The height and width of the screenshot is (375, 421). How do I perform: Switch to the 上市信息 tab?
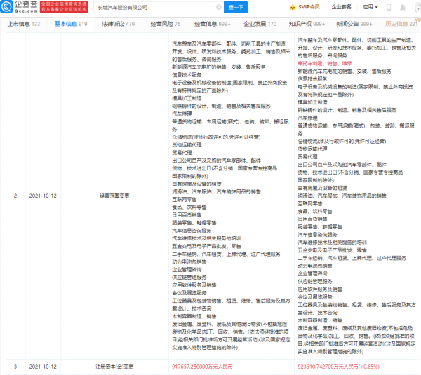[x=24, y=24]
